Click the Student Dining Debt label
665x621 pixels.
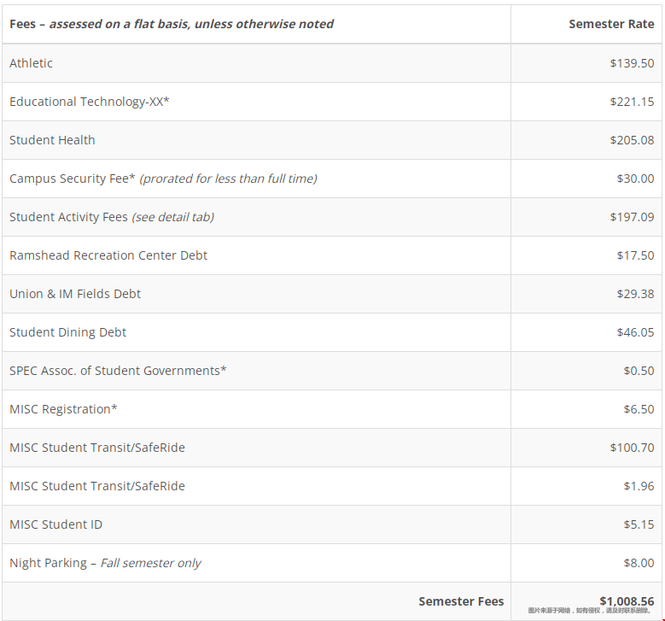[67, 332]
